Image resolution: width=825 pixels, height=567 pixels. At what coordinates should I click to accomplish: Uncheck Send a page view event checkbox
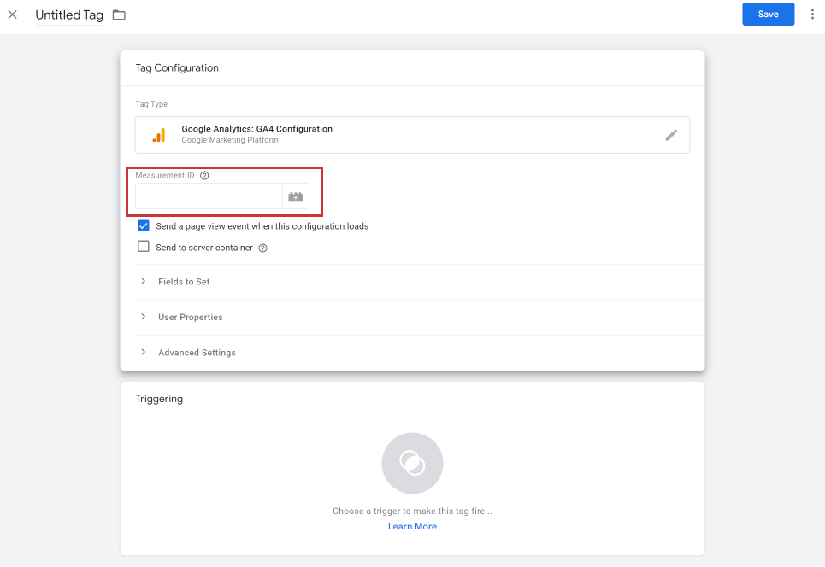coord(143,226)
